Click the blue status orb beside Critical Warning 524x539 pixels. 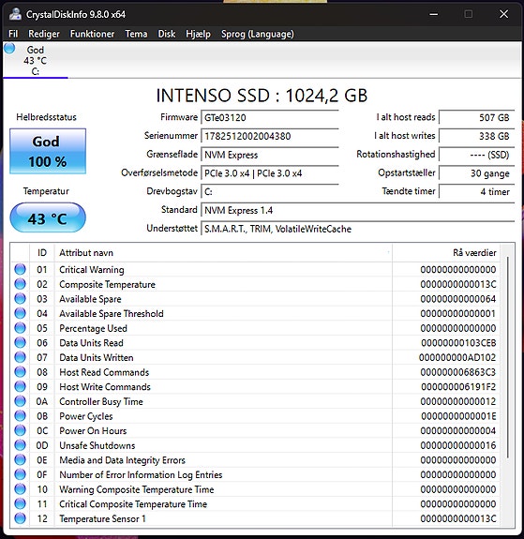(x=20, y=269)
